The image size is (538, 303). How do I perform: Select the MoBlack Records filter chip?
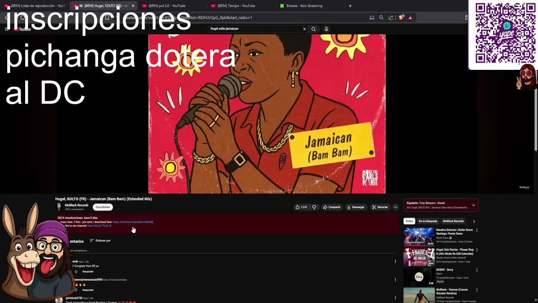coord(453,221)
